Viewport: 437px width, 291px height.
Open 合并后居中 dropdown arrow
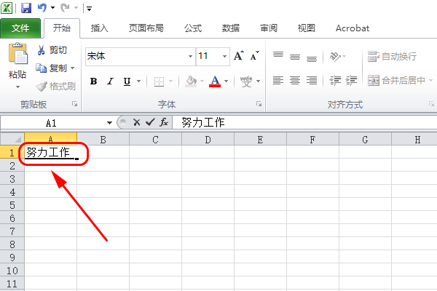tap(430, 81)
